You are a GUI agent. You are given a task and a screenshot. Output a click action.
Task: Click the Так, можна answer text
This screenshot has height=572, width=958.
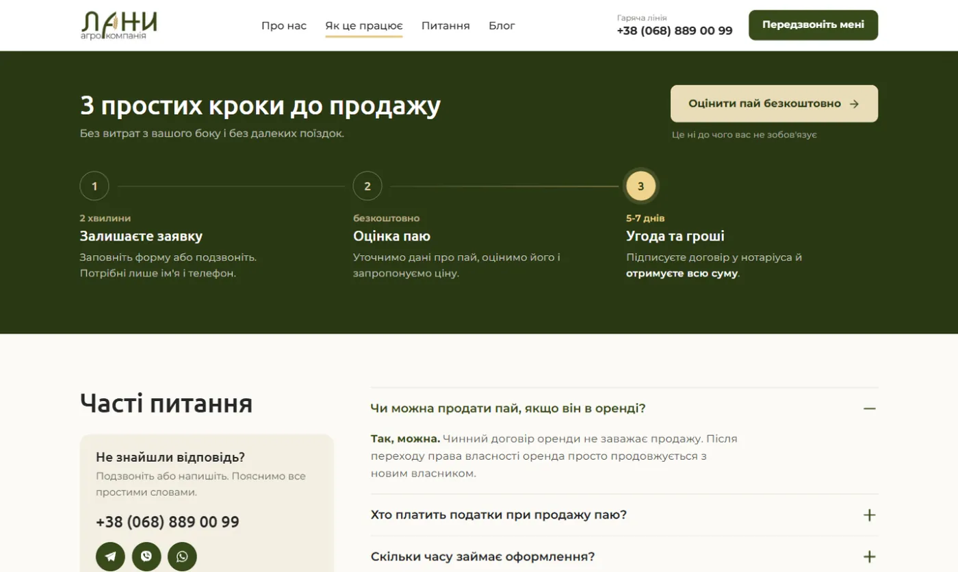pyautogui.click(x=405, y=439)
